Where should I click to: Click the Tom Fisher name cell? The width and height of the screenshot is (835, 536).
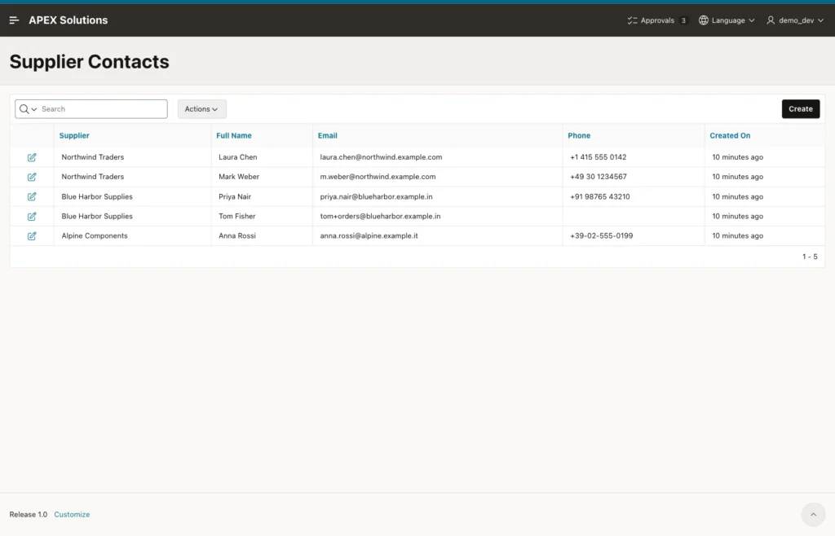[237, 217]
